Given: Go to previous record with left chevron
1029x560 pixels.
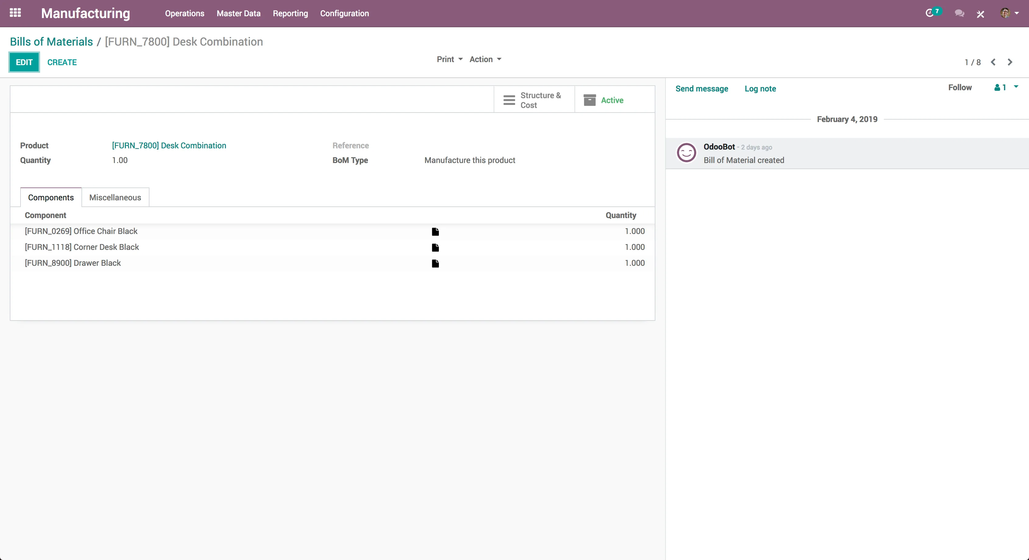Looking at the screenshot, I should tap(993, 62).
